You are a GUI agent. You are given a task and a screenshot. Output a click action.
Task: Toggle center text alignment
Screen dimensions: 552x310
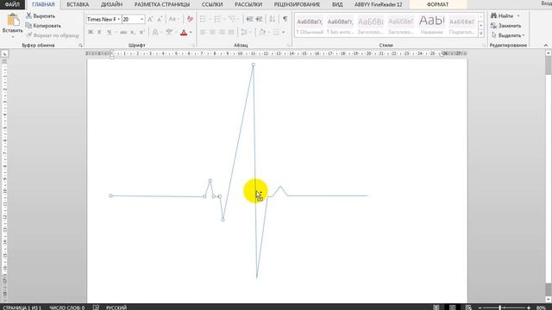(x=212, y=33)
